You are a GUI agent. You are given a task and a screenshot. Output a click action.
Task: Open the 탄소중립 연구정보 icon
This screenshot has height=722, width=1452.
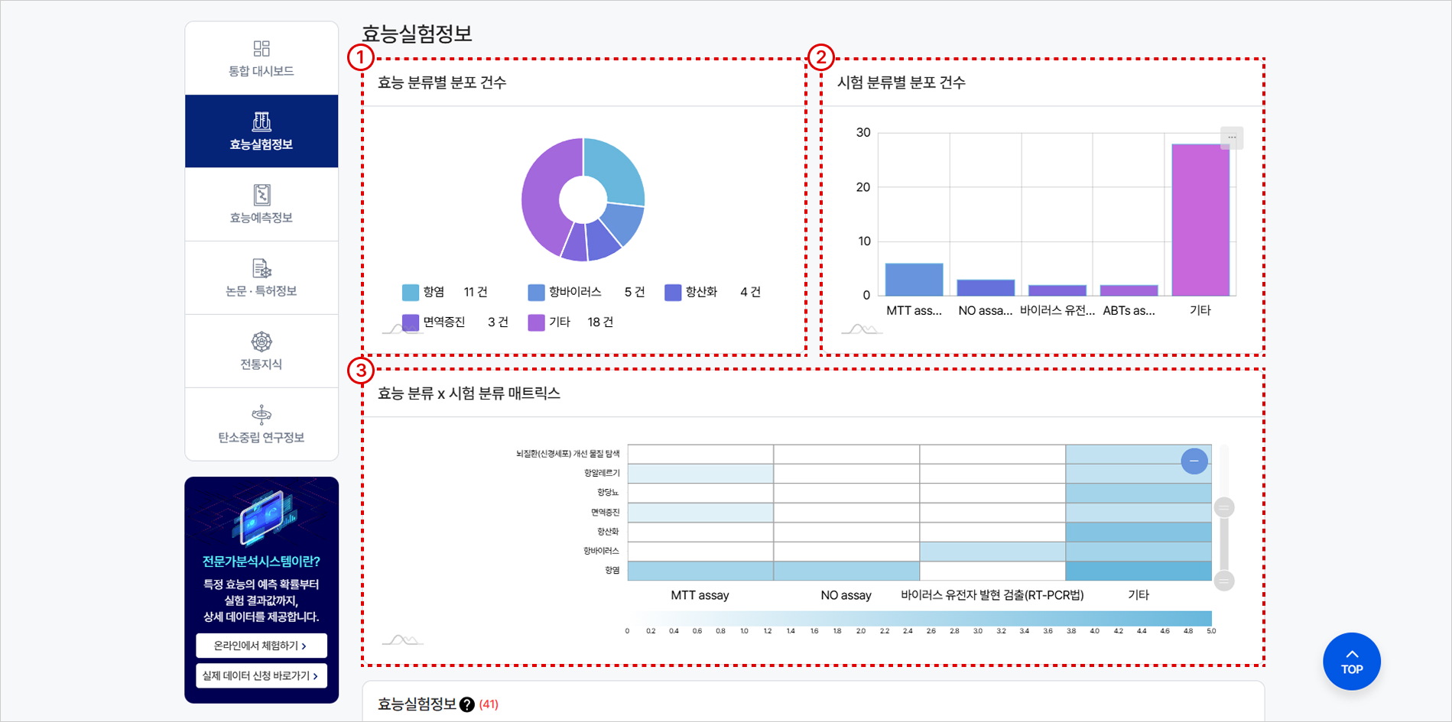(261, 415)
